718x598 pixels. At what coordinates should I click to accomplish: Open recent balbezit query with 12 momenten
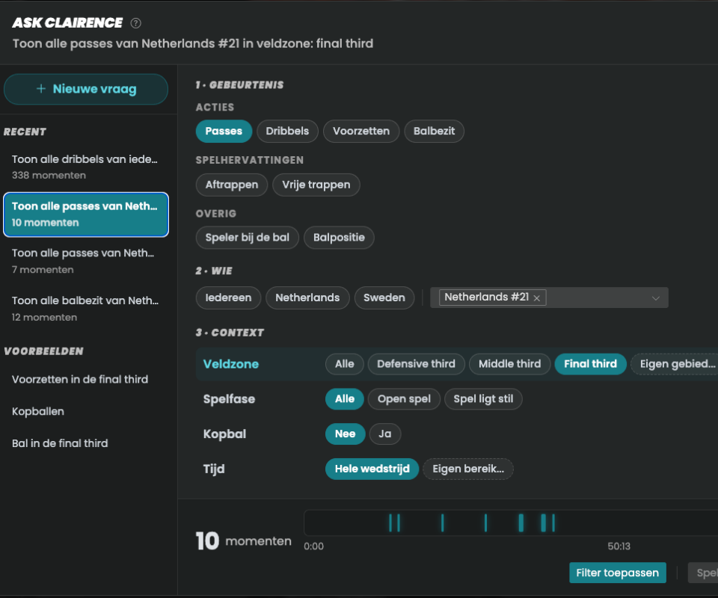[86, 309]
